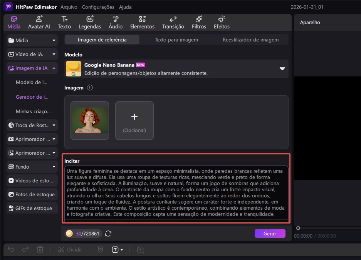Open the Efeitos panel
The width and height of the screenshot is (361, 260).
[x=222, y=23]
